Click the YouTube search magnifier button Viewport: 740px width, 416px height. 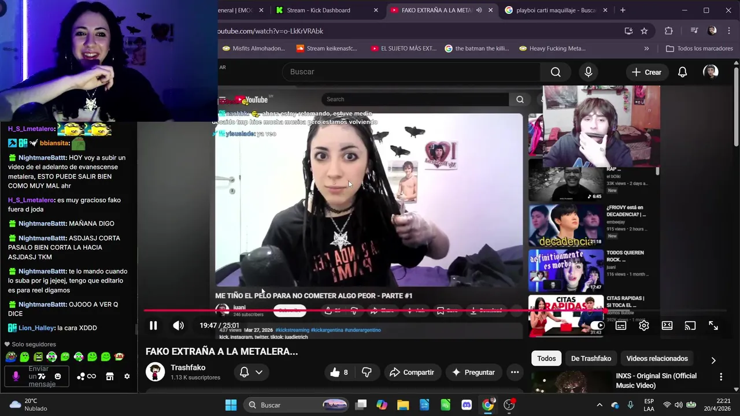click(x=556, y=72)
